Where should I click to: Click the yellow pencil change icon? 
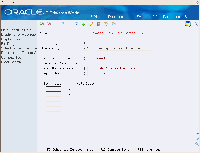click(x=91, y=24)
